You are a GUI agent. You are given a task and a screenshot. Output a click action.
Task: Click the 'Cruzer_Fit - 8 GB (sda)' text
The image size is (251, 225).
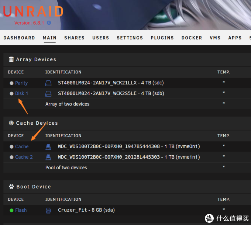(86, 210)
